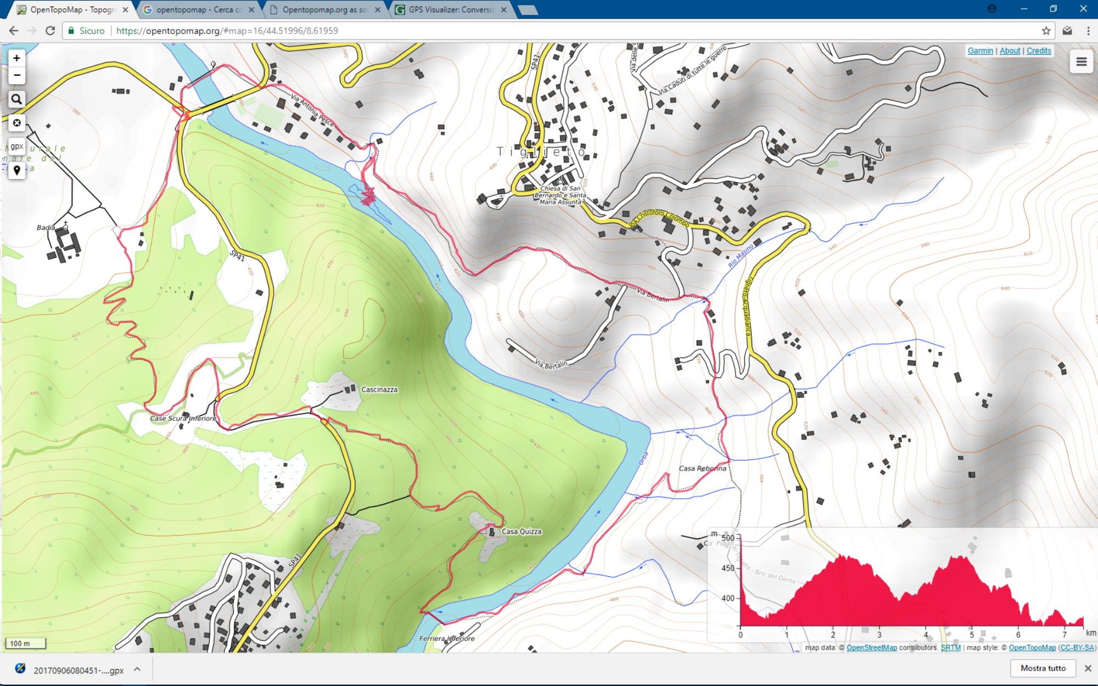
Task: Open the OpenTopoMap style attribution link
Action: tap(1032, 648)
